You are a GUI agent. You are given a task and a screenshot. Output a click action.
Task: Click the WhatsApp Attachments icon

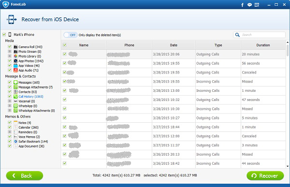(15, 111)
